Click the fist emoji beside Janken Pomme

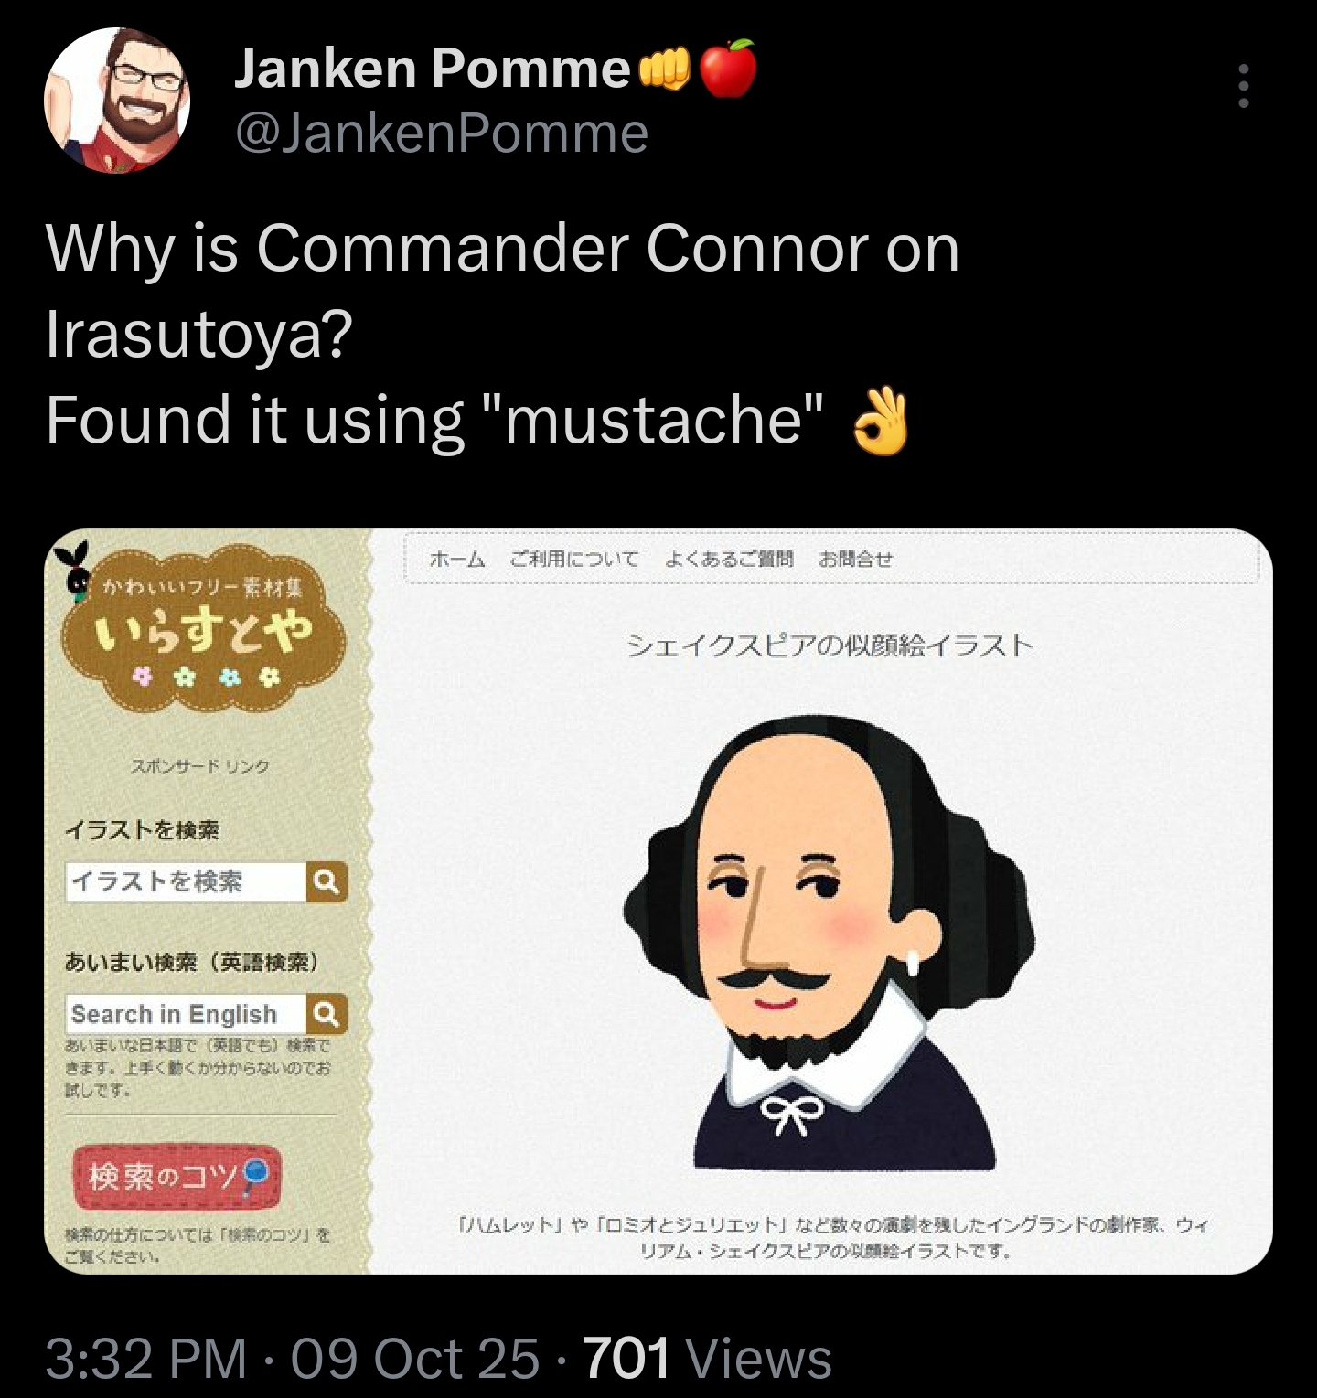tap(664, 69)
